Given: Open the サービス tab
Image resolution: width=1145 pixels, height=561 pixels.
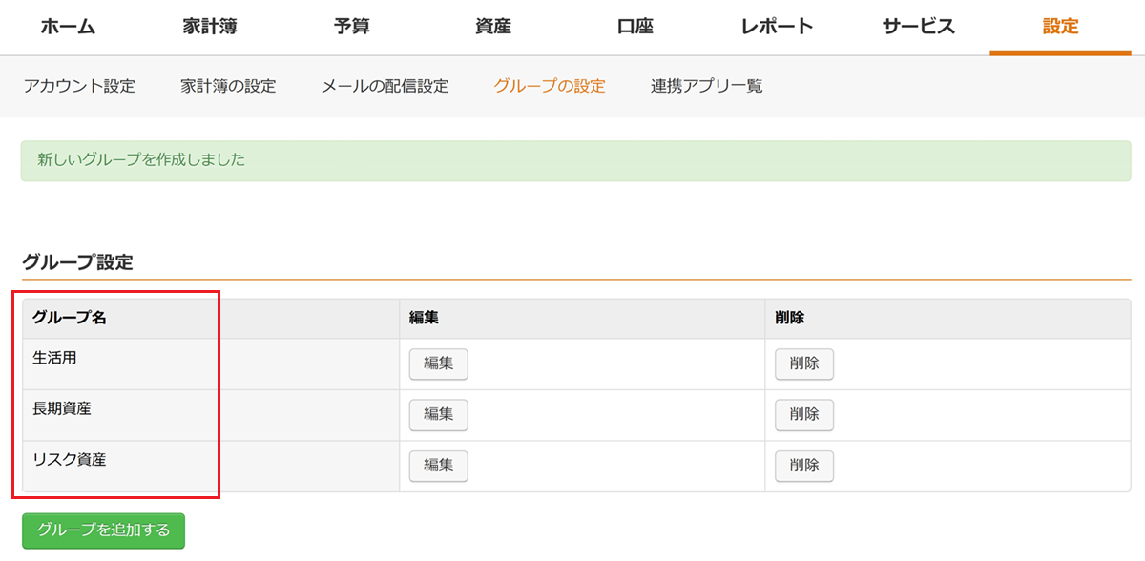Looking at the screenshot, I should 918,27.
